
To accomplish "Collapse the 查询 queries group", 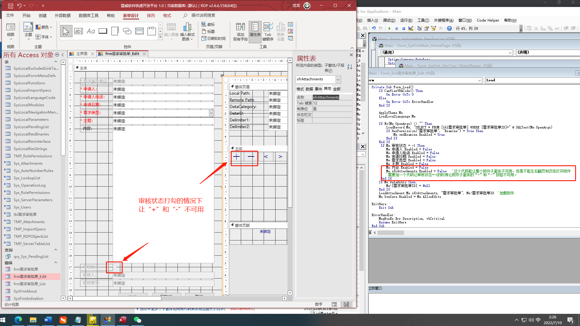I will [56, 250].
